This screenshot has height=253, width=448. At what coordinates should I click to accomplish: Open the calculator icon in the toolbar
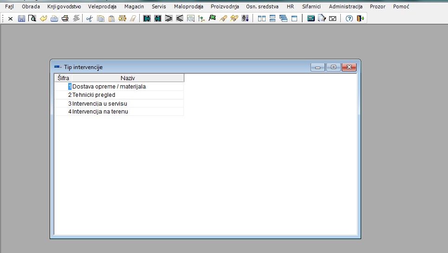tap(311, 19)
